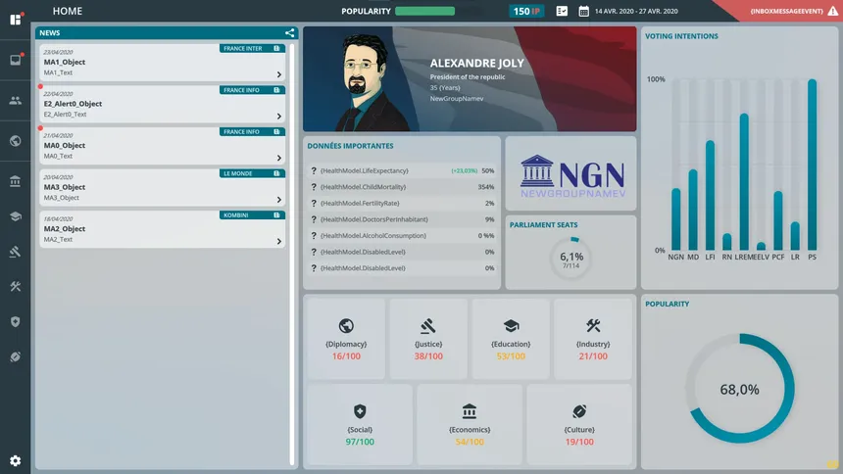Select the MA3_Object news headline

[65, 187]
